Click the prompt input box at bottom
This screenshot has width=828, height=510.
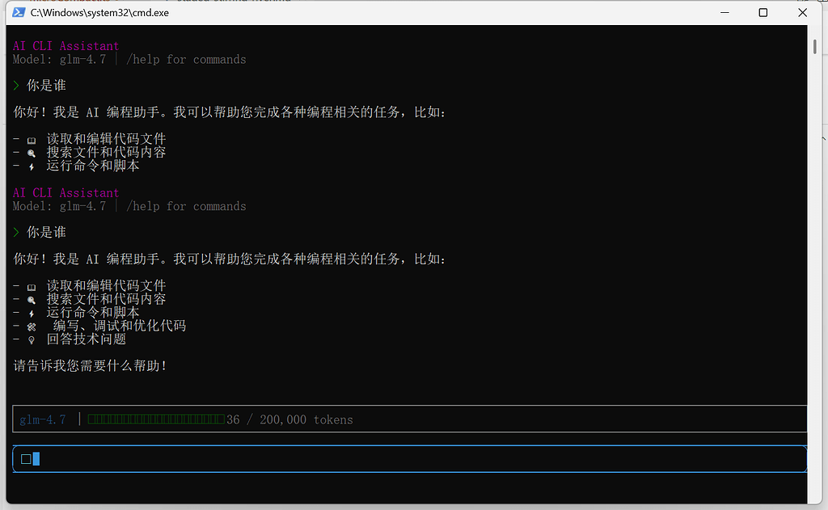[410, 459]
